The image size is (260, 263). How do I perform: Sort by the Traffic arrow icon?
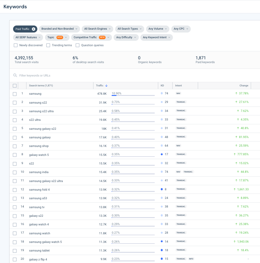point(107,85)
